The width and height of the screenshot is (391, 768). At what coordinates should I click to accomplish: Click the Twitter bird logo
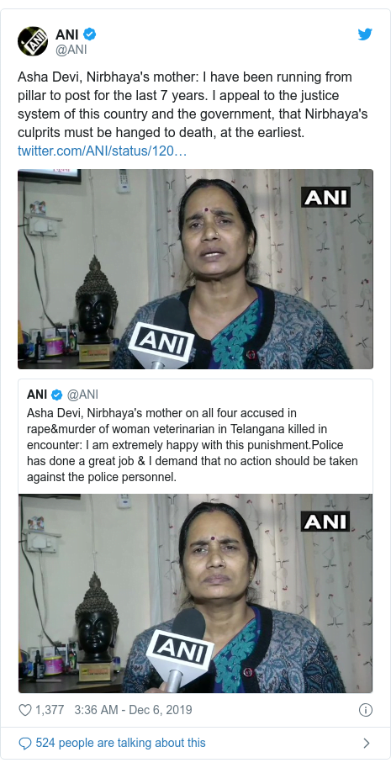365,34
